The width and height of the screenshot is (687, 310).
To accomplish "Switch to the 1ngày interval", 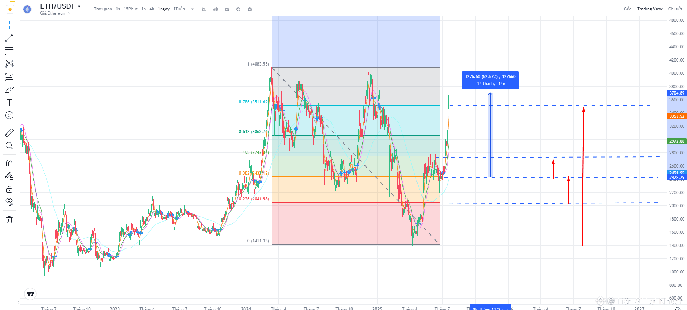I will [164, 9].
